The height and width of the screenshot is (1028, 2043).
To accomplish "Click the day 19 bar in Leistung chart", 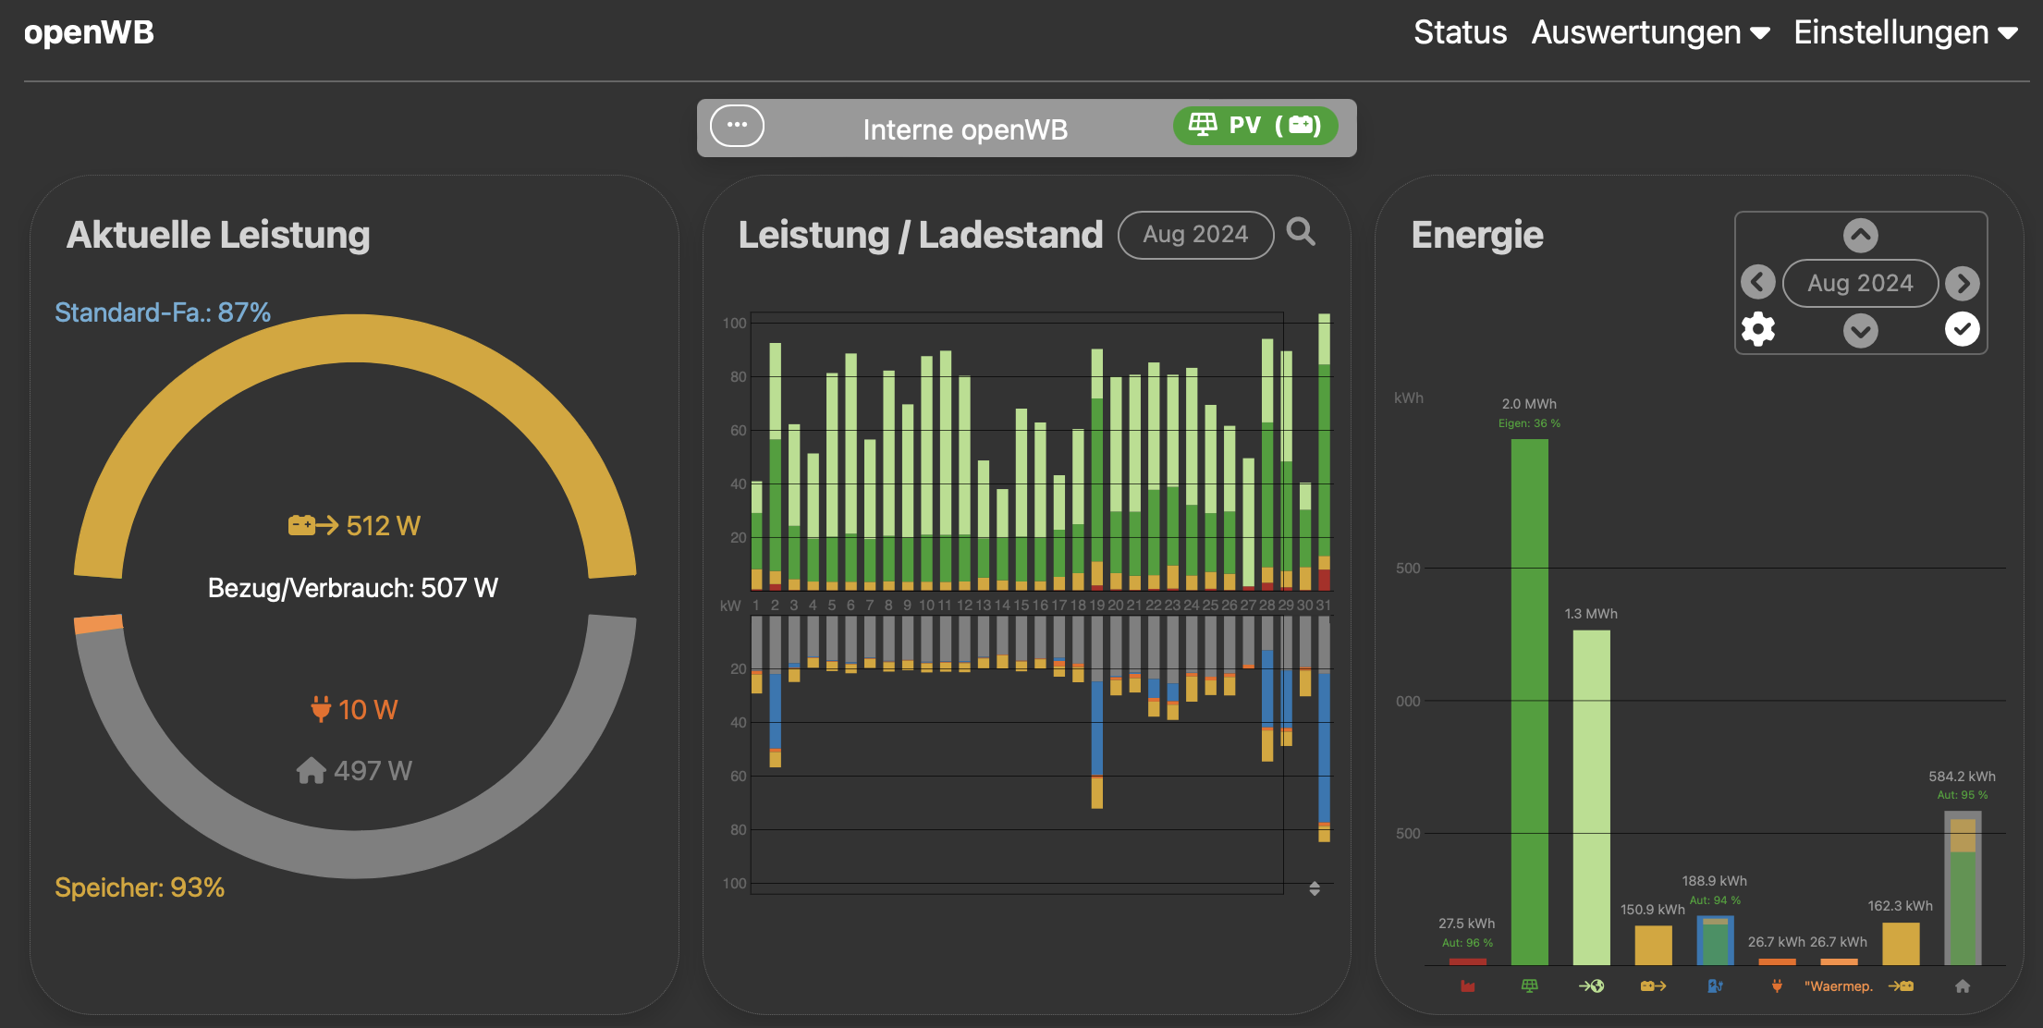I will [x=1096, y=470].
